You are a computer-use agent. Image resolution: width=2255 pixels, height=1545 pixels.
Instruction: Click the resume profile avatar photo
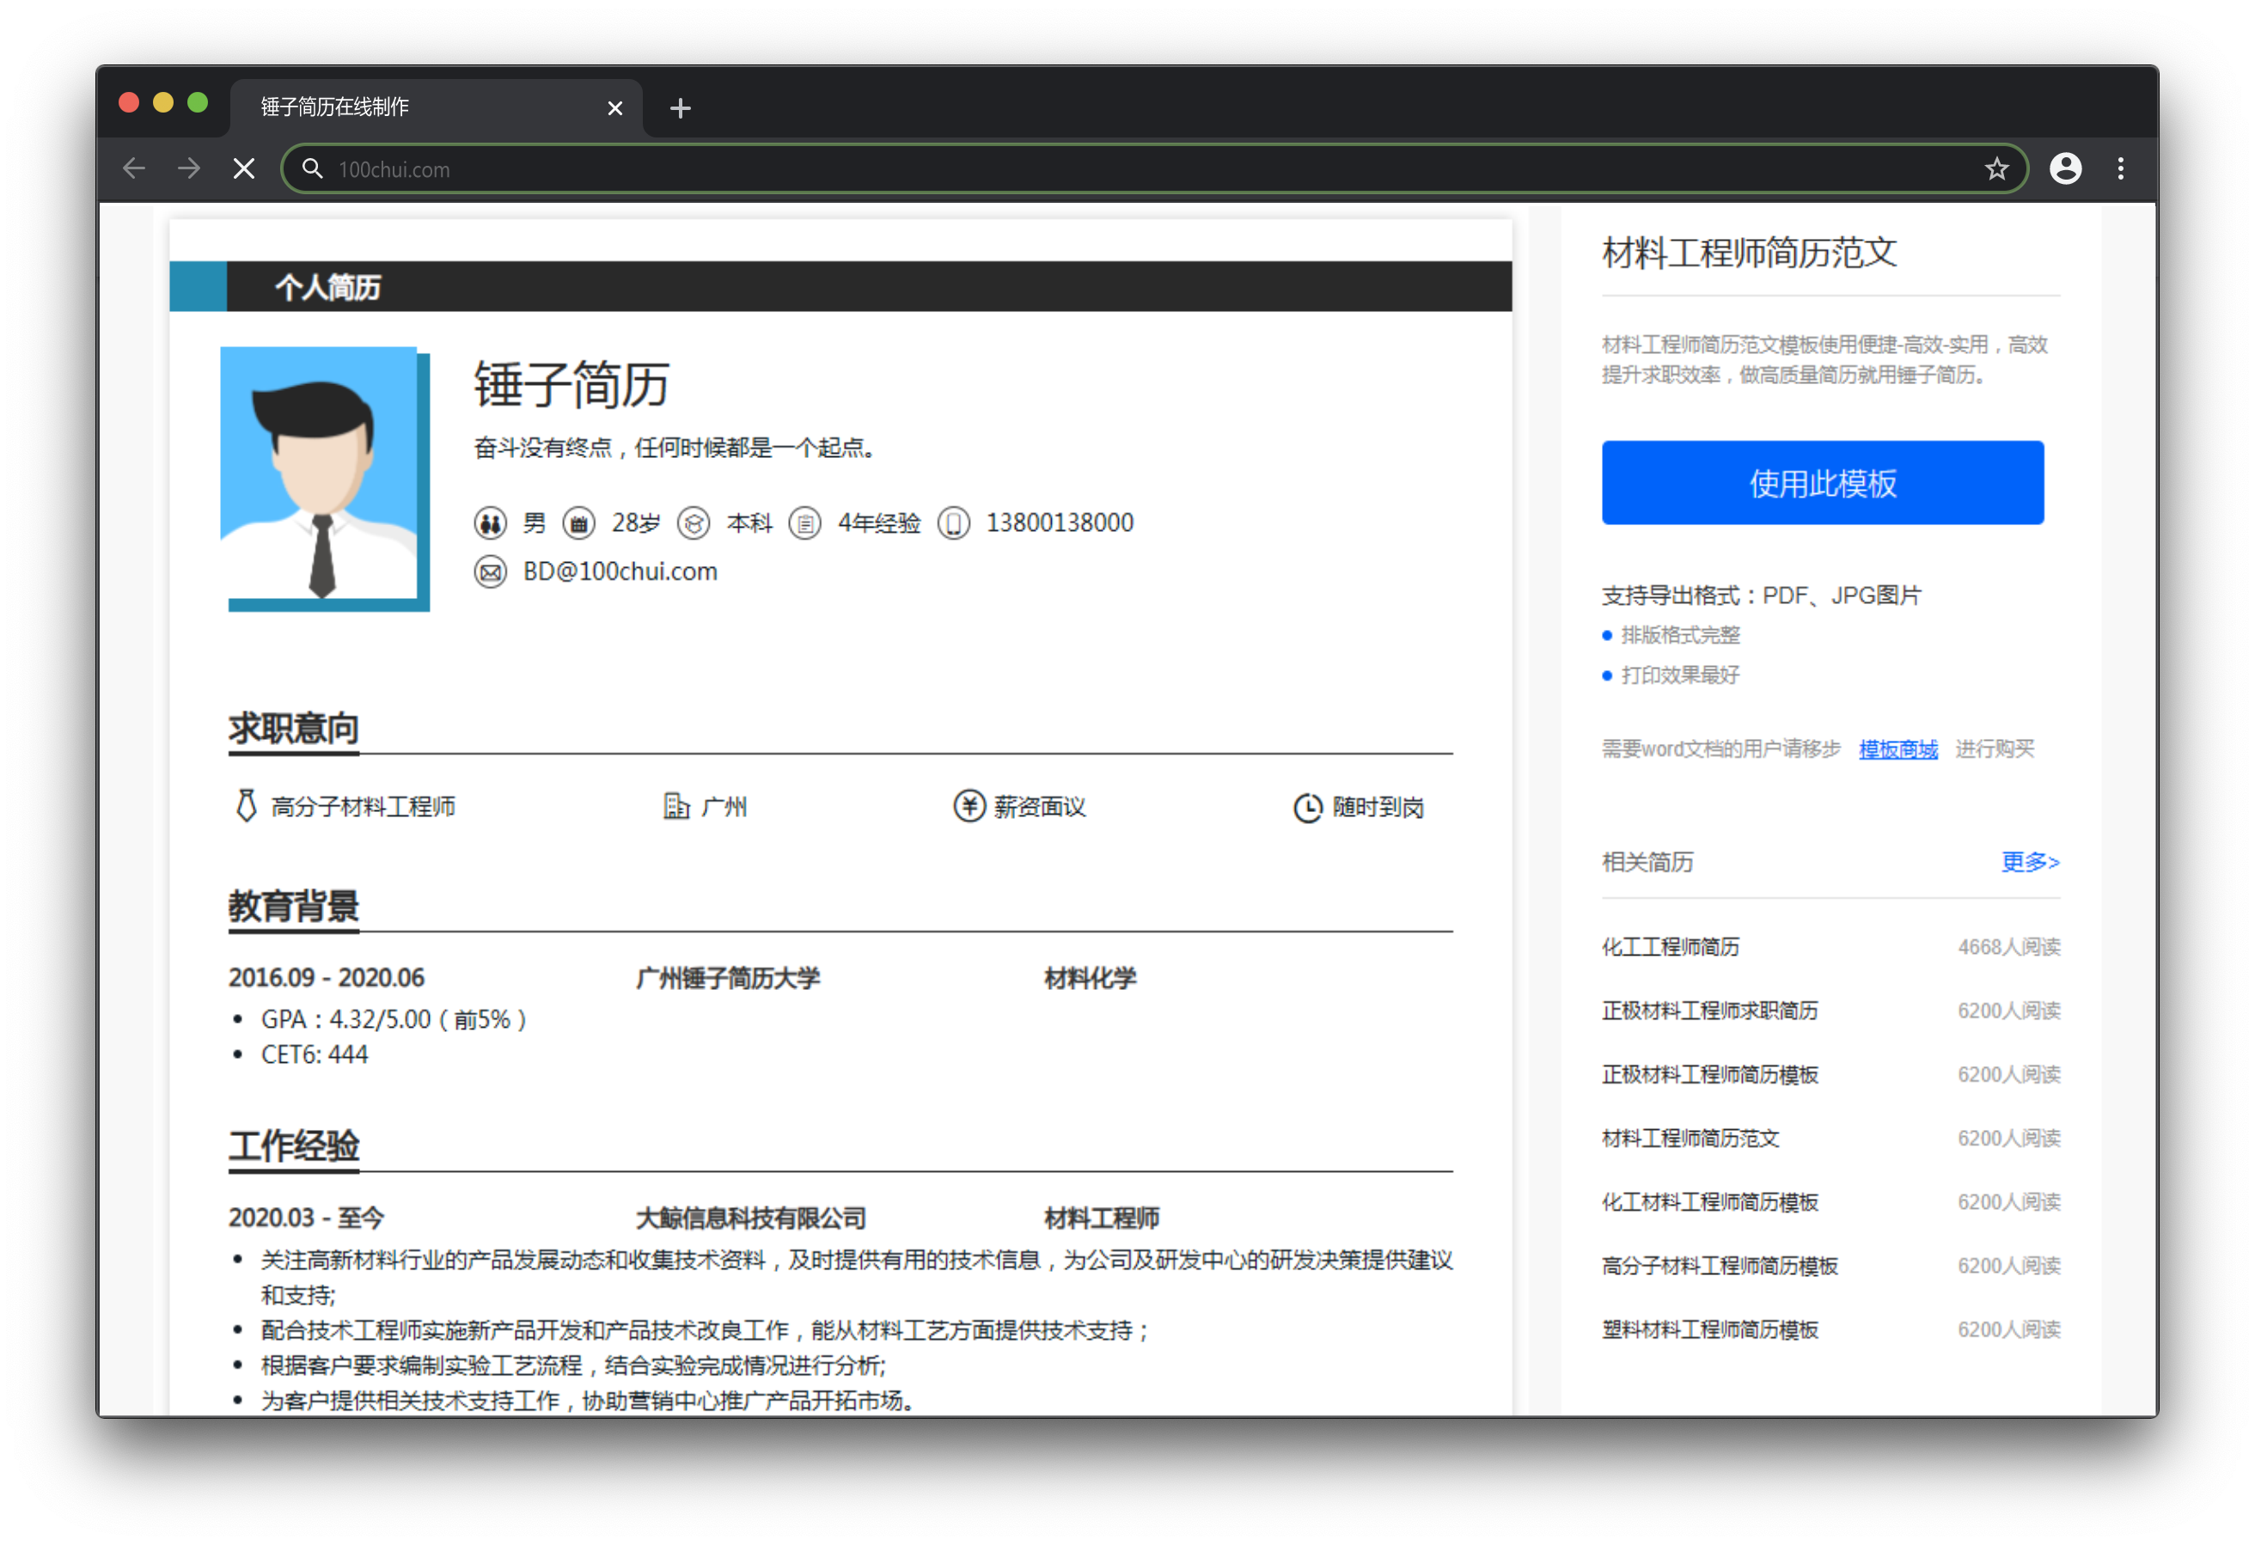[x=325, y=479]
